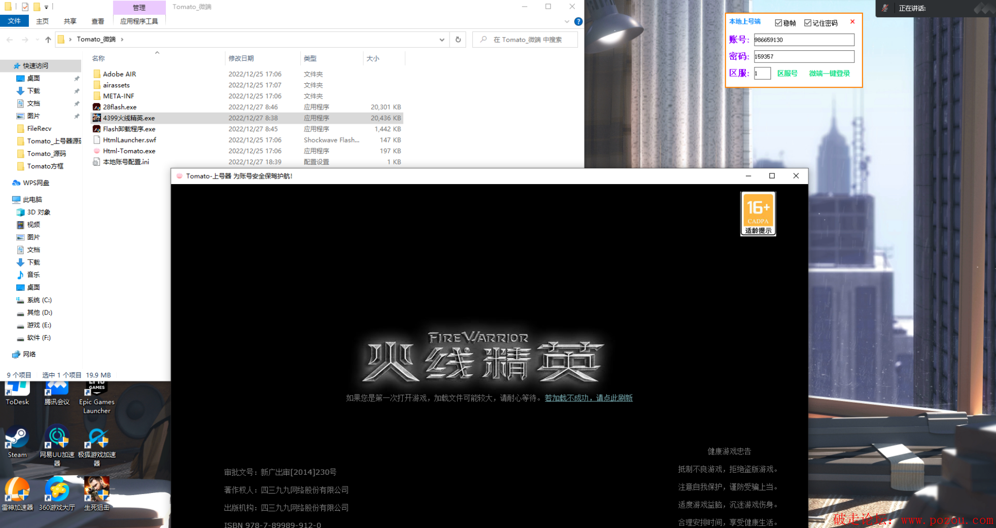996x528 pixels.
Task: Click the 网易UU加速器 desktop shortcut
Action: tap(57, 446)
